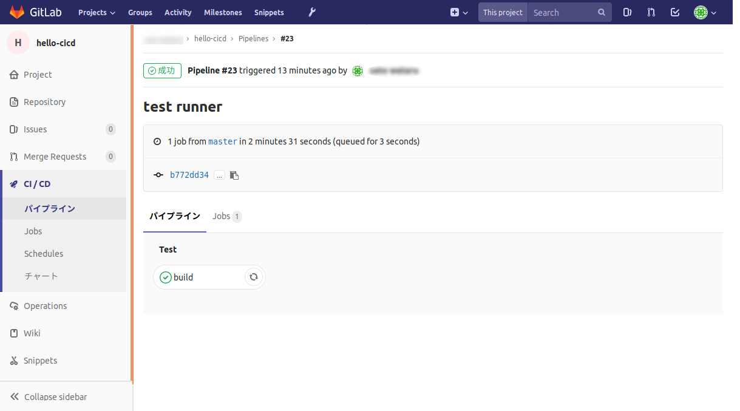Copy the commit SHA with the copy icon

click(234, 175)
